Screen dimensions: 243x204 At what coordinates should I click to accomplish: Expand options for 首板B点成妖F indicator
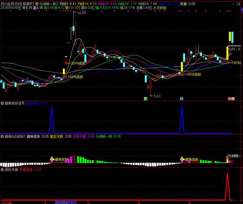click(x=2, y=136)
